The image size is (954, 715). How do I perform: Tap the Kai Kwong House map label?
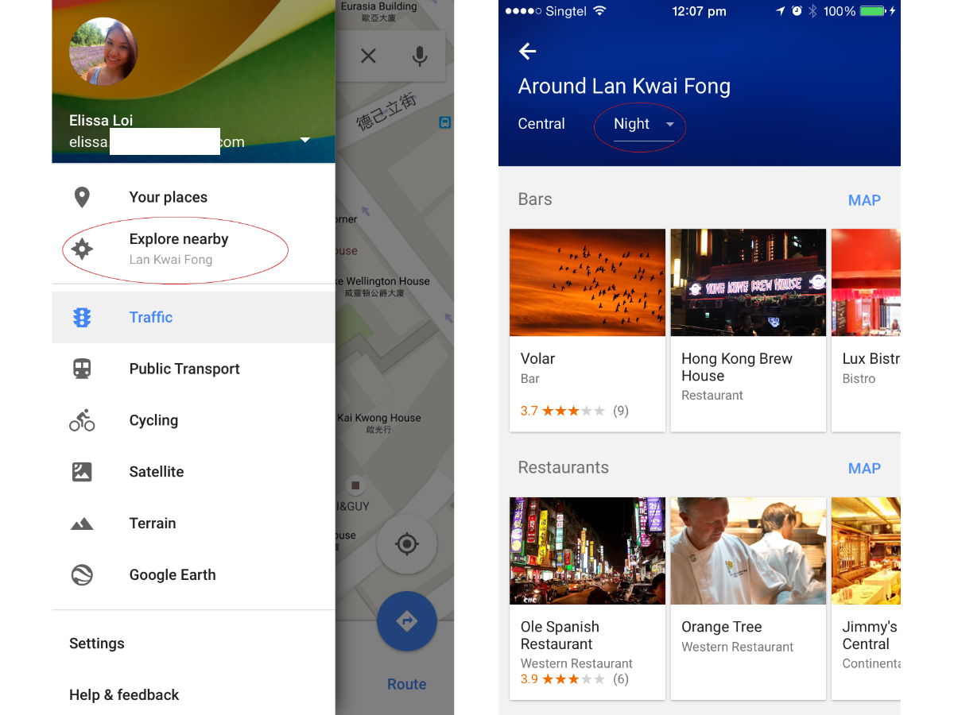coord(379,423)
